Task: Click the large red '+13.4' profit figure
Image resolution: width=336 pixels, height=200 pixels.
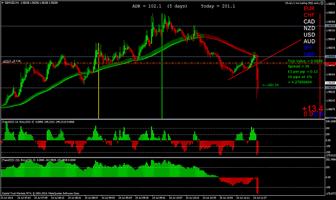Action: click(x=312, y=109)
